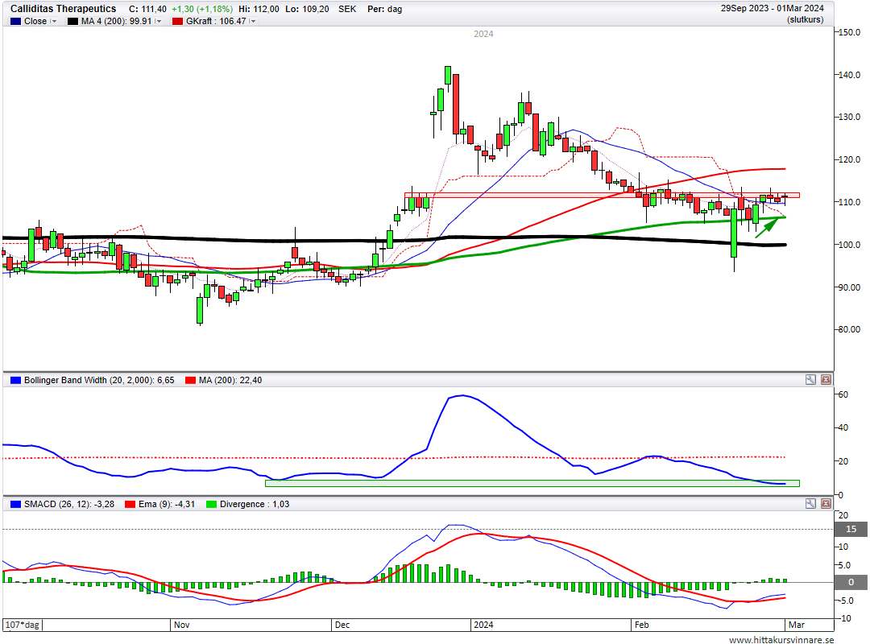Click the 'Lo: 109,20' low value

[308, 9]
